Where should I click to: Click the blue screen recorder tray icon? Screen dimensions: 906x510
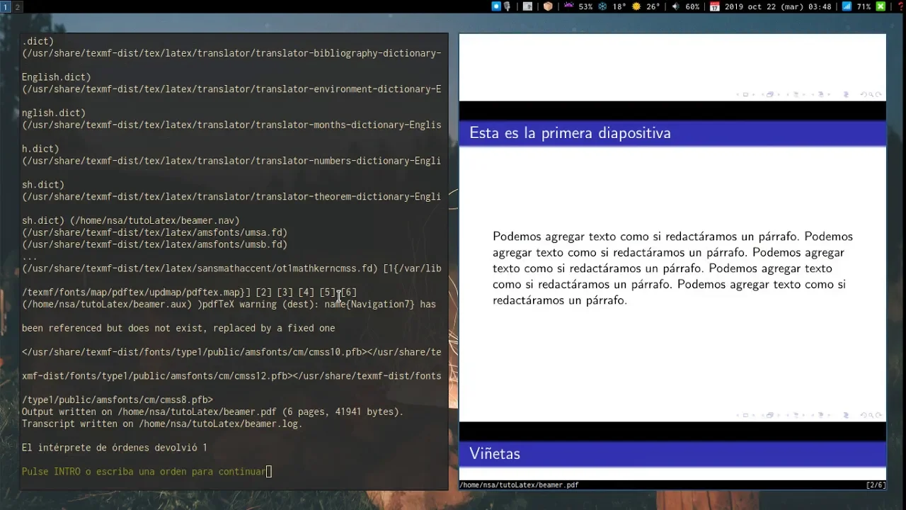(496, 6)
